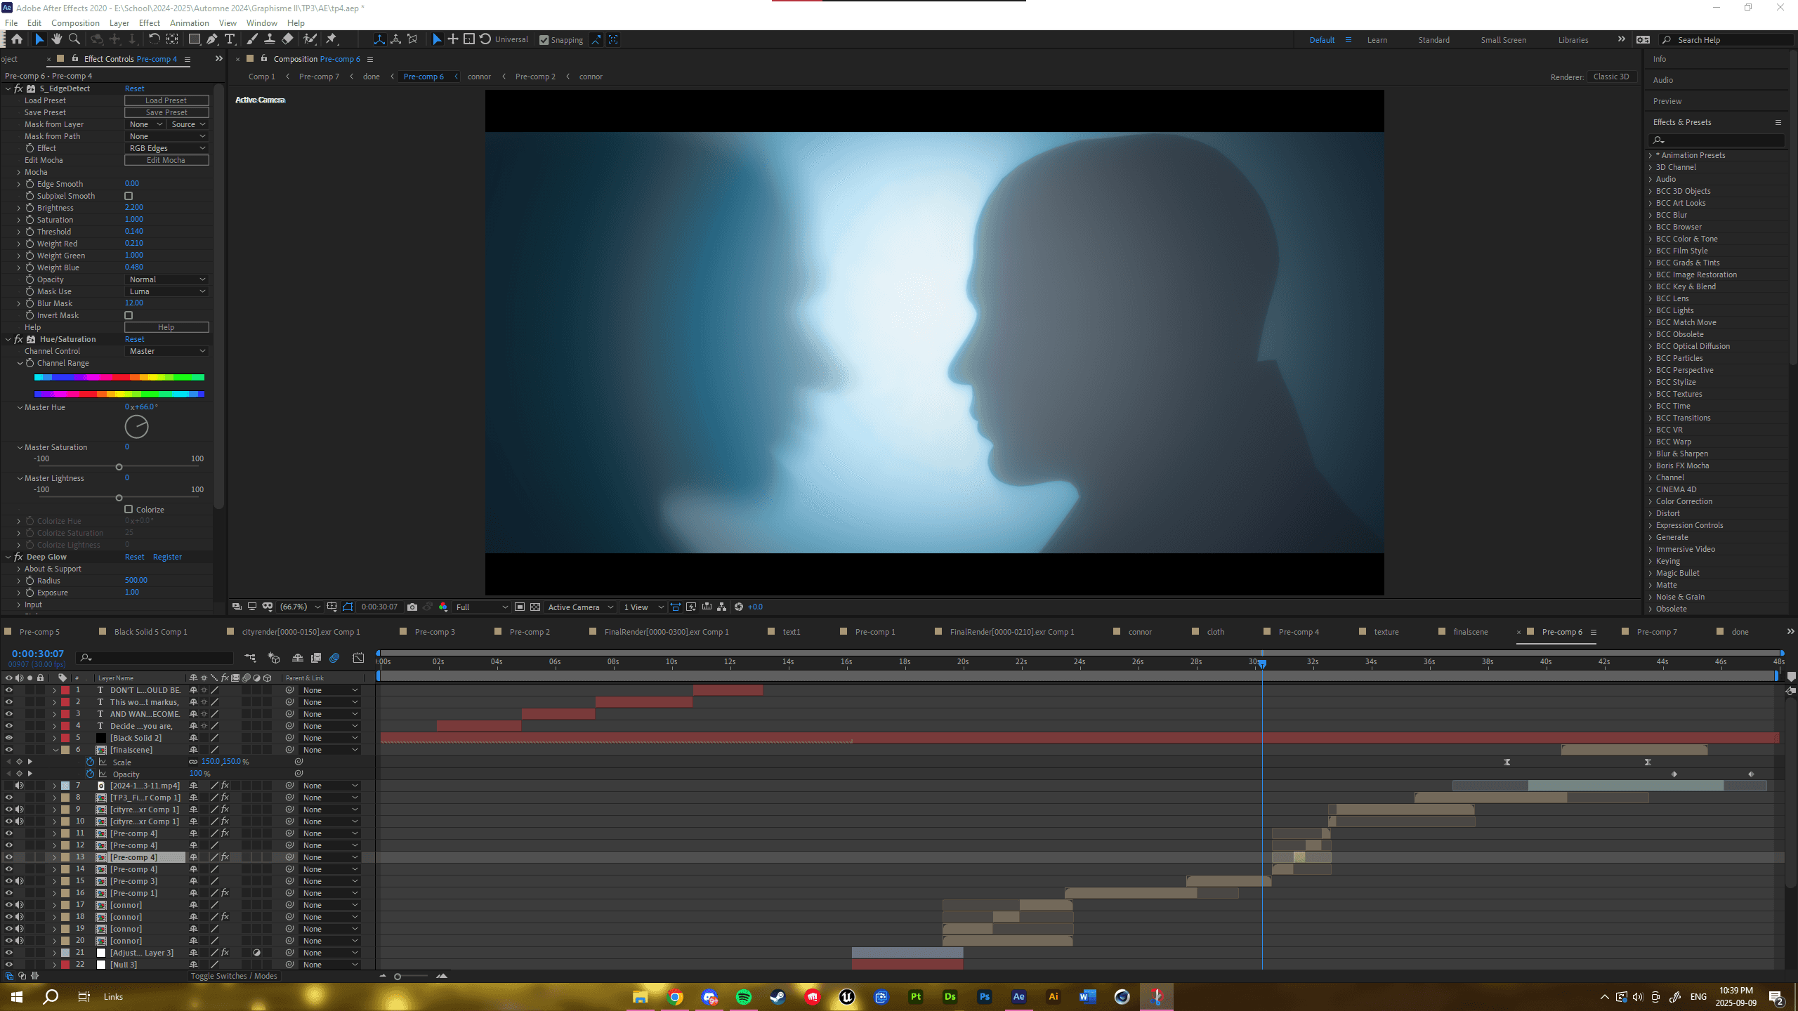1798x1011 pixels.
Task: Open the Effect dropdown showing RGB Edges
Action: coord(166,148)
